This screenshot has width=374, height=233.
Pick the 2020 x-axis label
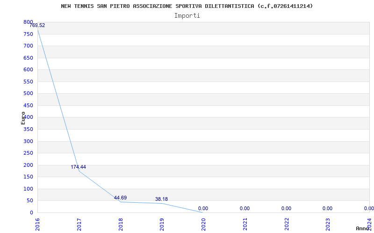click(203, 225)
